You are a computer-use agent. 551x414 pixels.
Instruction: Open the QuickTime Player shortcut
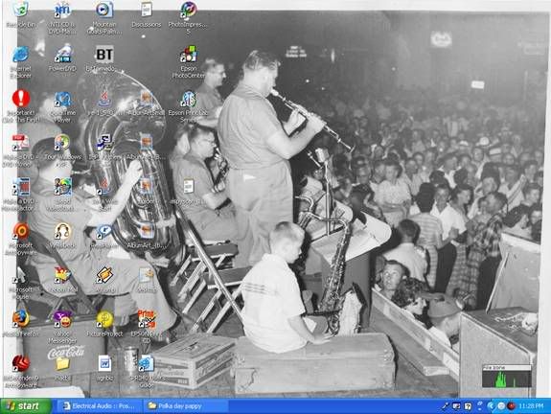(62, 100)
